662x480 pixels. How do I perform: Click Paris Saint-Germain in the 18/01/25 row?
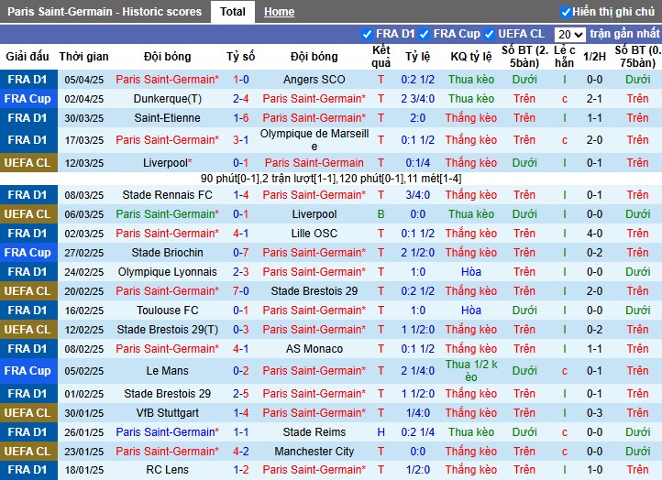point(314,470)
